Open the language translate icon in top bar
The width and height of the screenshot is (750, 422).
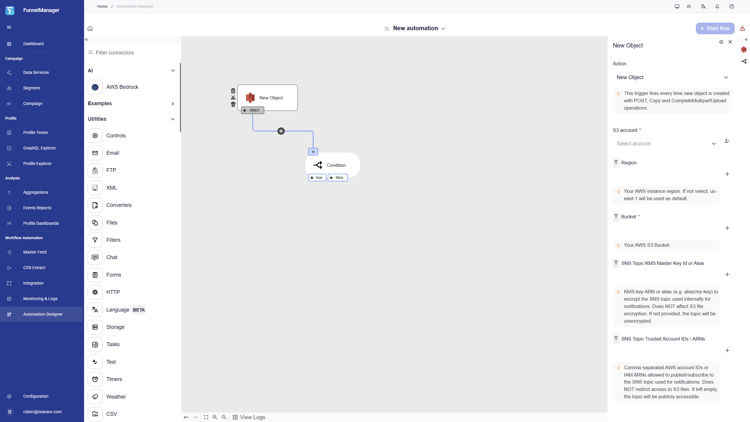(703, 6)
